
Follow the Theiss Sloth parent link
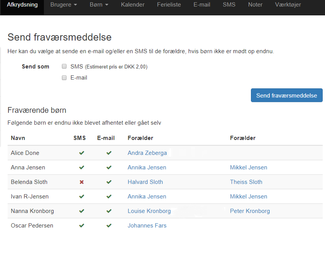(246, 182)
